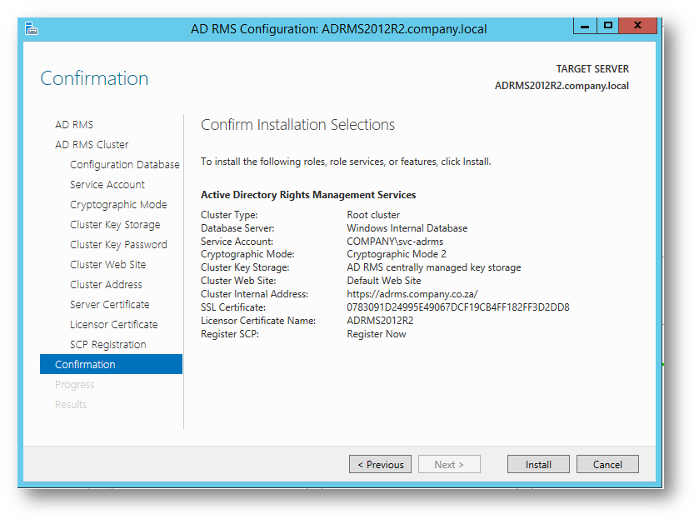Jump to Cluster Web Site step

tap(107, 265)
